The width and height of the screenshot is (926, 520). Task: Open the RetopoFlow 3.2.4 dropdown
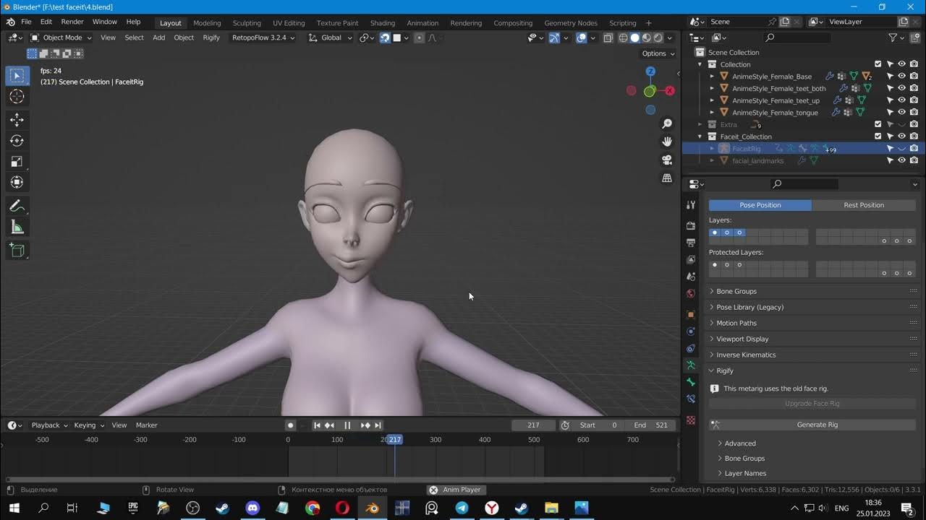(263, 38)
